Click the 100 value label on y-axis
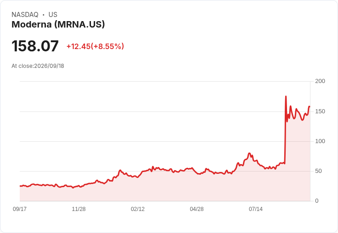338x233 pixels. pos(320,141)
